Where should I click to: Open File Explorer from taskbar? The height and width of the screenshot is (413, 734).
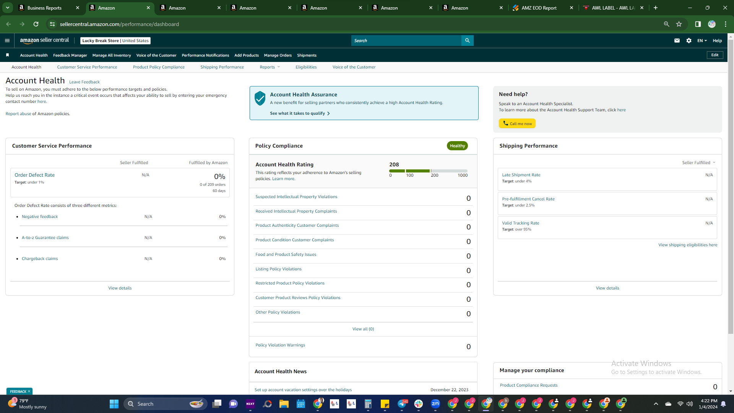click(284, 404)
